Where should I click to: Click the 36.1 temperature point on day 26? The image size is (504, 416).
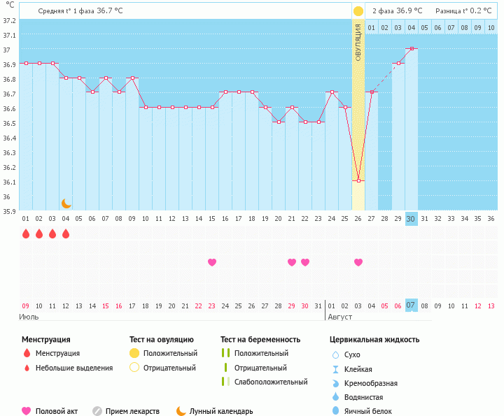[358, 181]
